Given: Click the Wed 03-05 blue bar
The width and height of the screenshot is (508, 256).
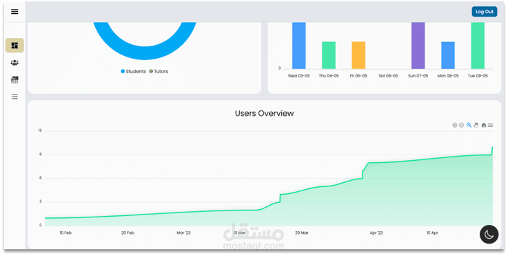Looking at the screenshot, I should click(299, 46).
